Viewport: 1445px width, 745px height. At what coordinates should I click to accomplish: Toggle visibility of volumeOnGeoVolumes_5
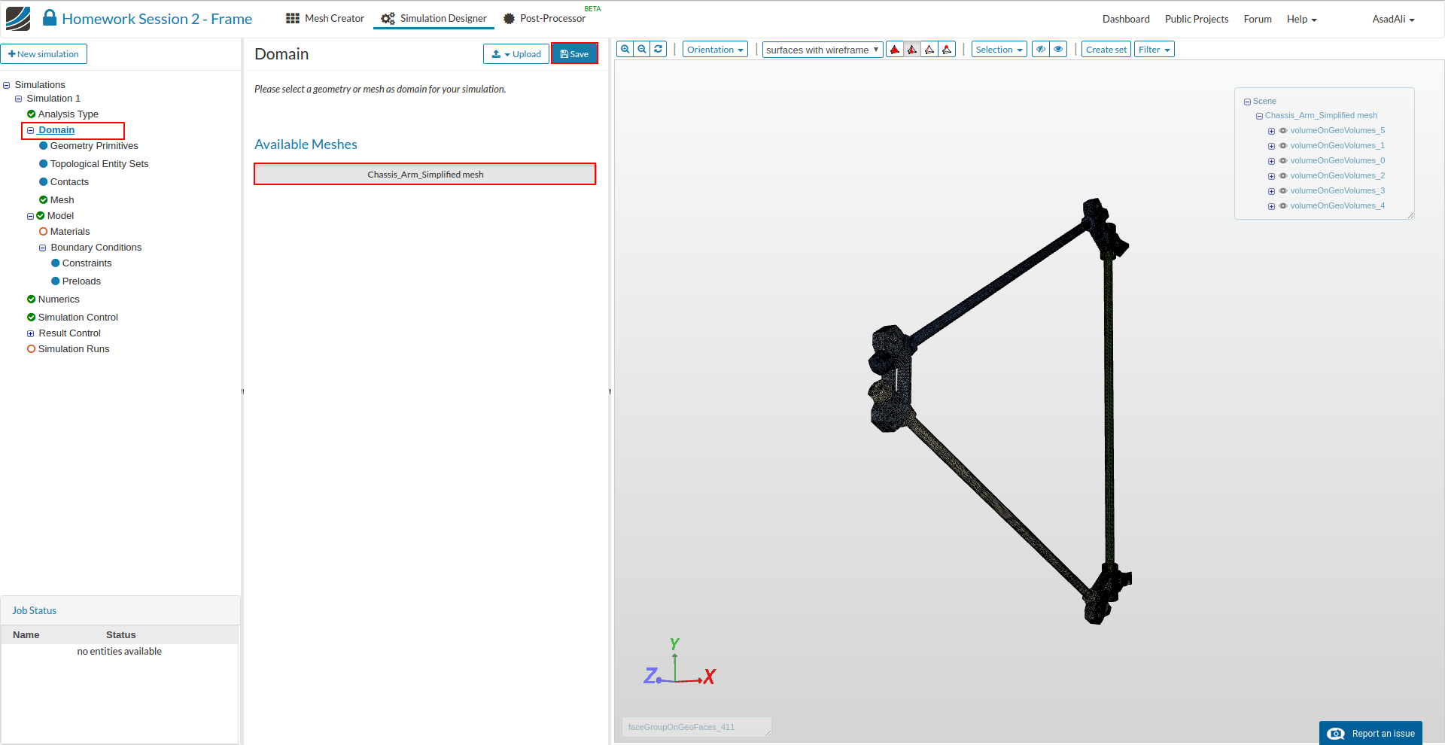pyautogui.click(x=1283, y=131)
